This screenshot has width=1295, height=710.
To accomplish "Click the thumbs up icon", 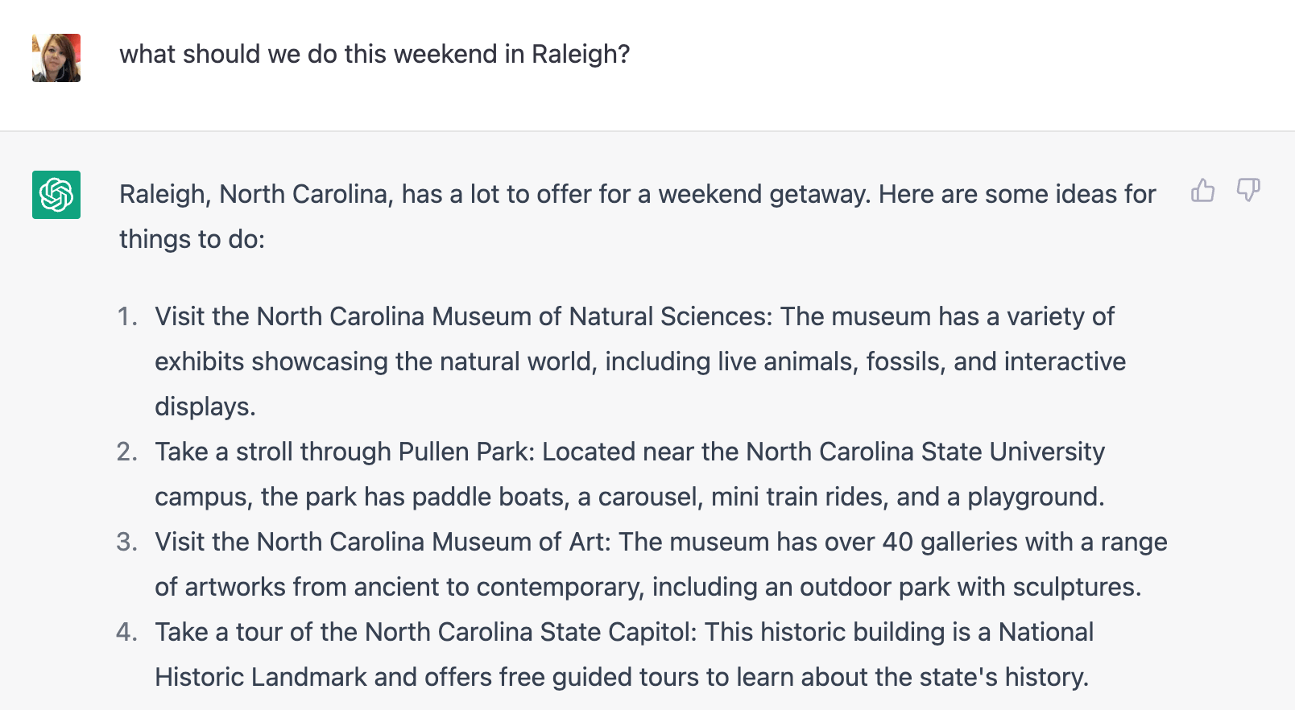I will [1202, 191].
